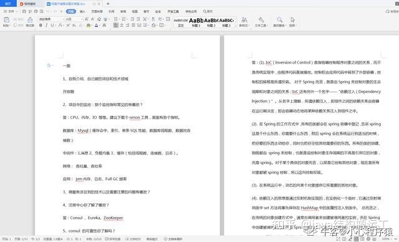Click the undo arrow icon
This screenshot has height=242, width=399.
(x=49, y=11)
